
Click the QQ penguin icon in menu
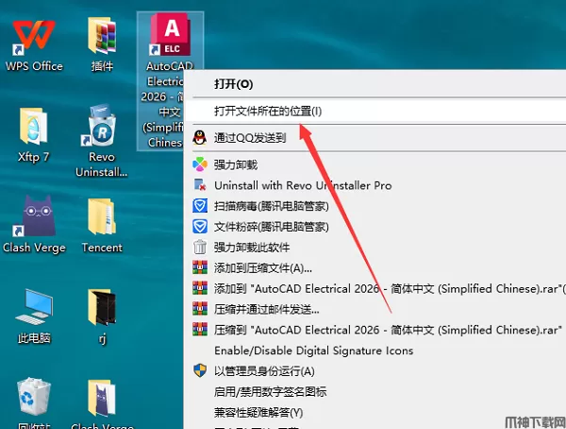pos(200,138)
